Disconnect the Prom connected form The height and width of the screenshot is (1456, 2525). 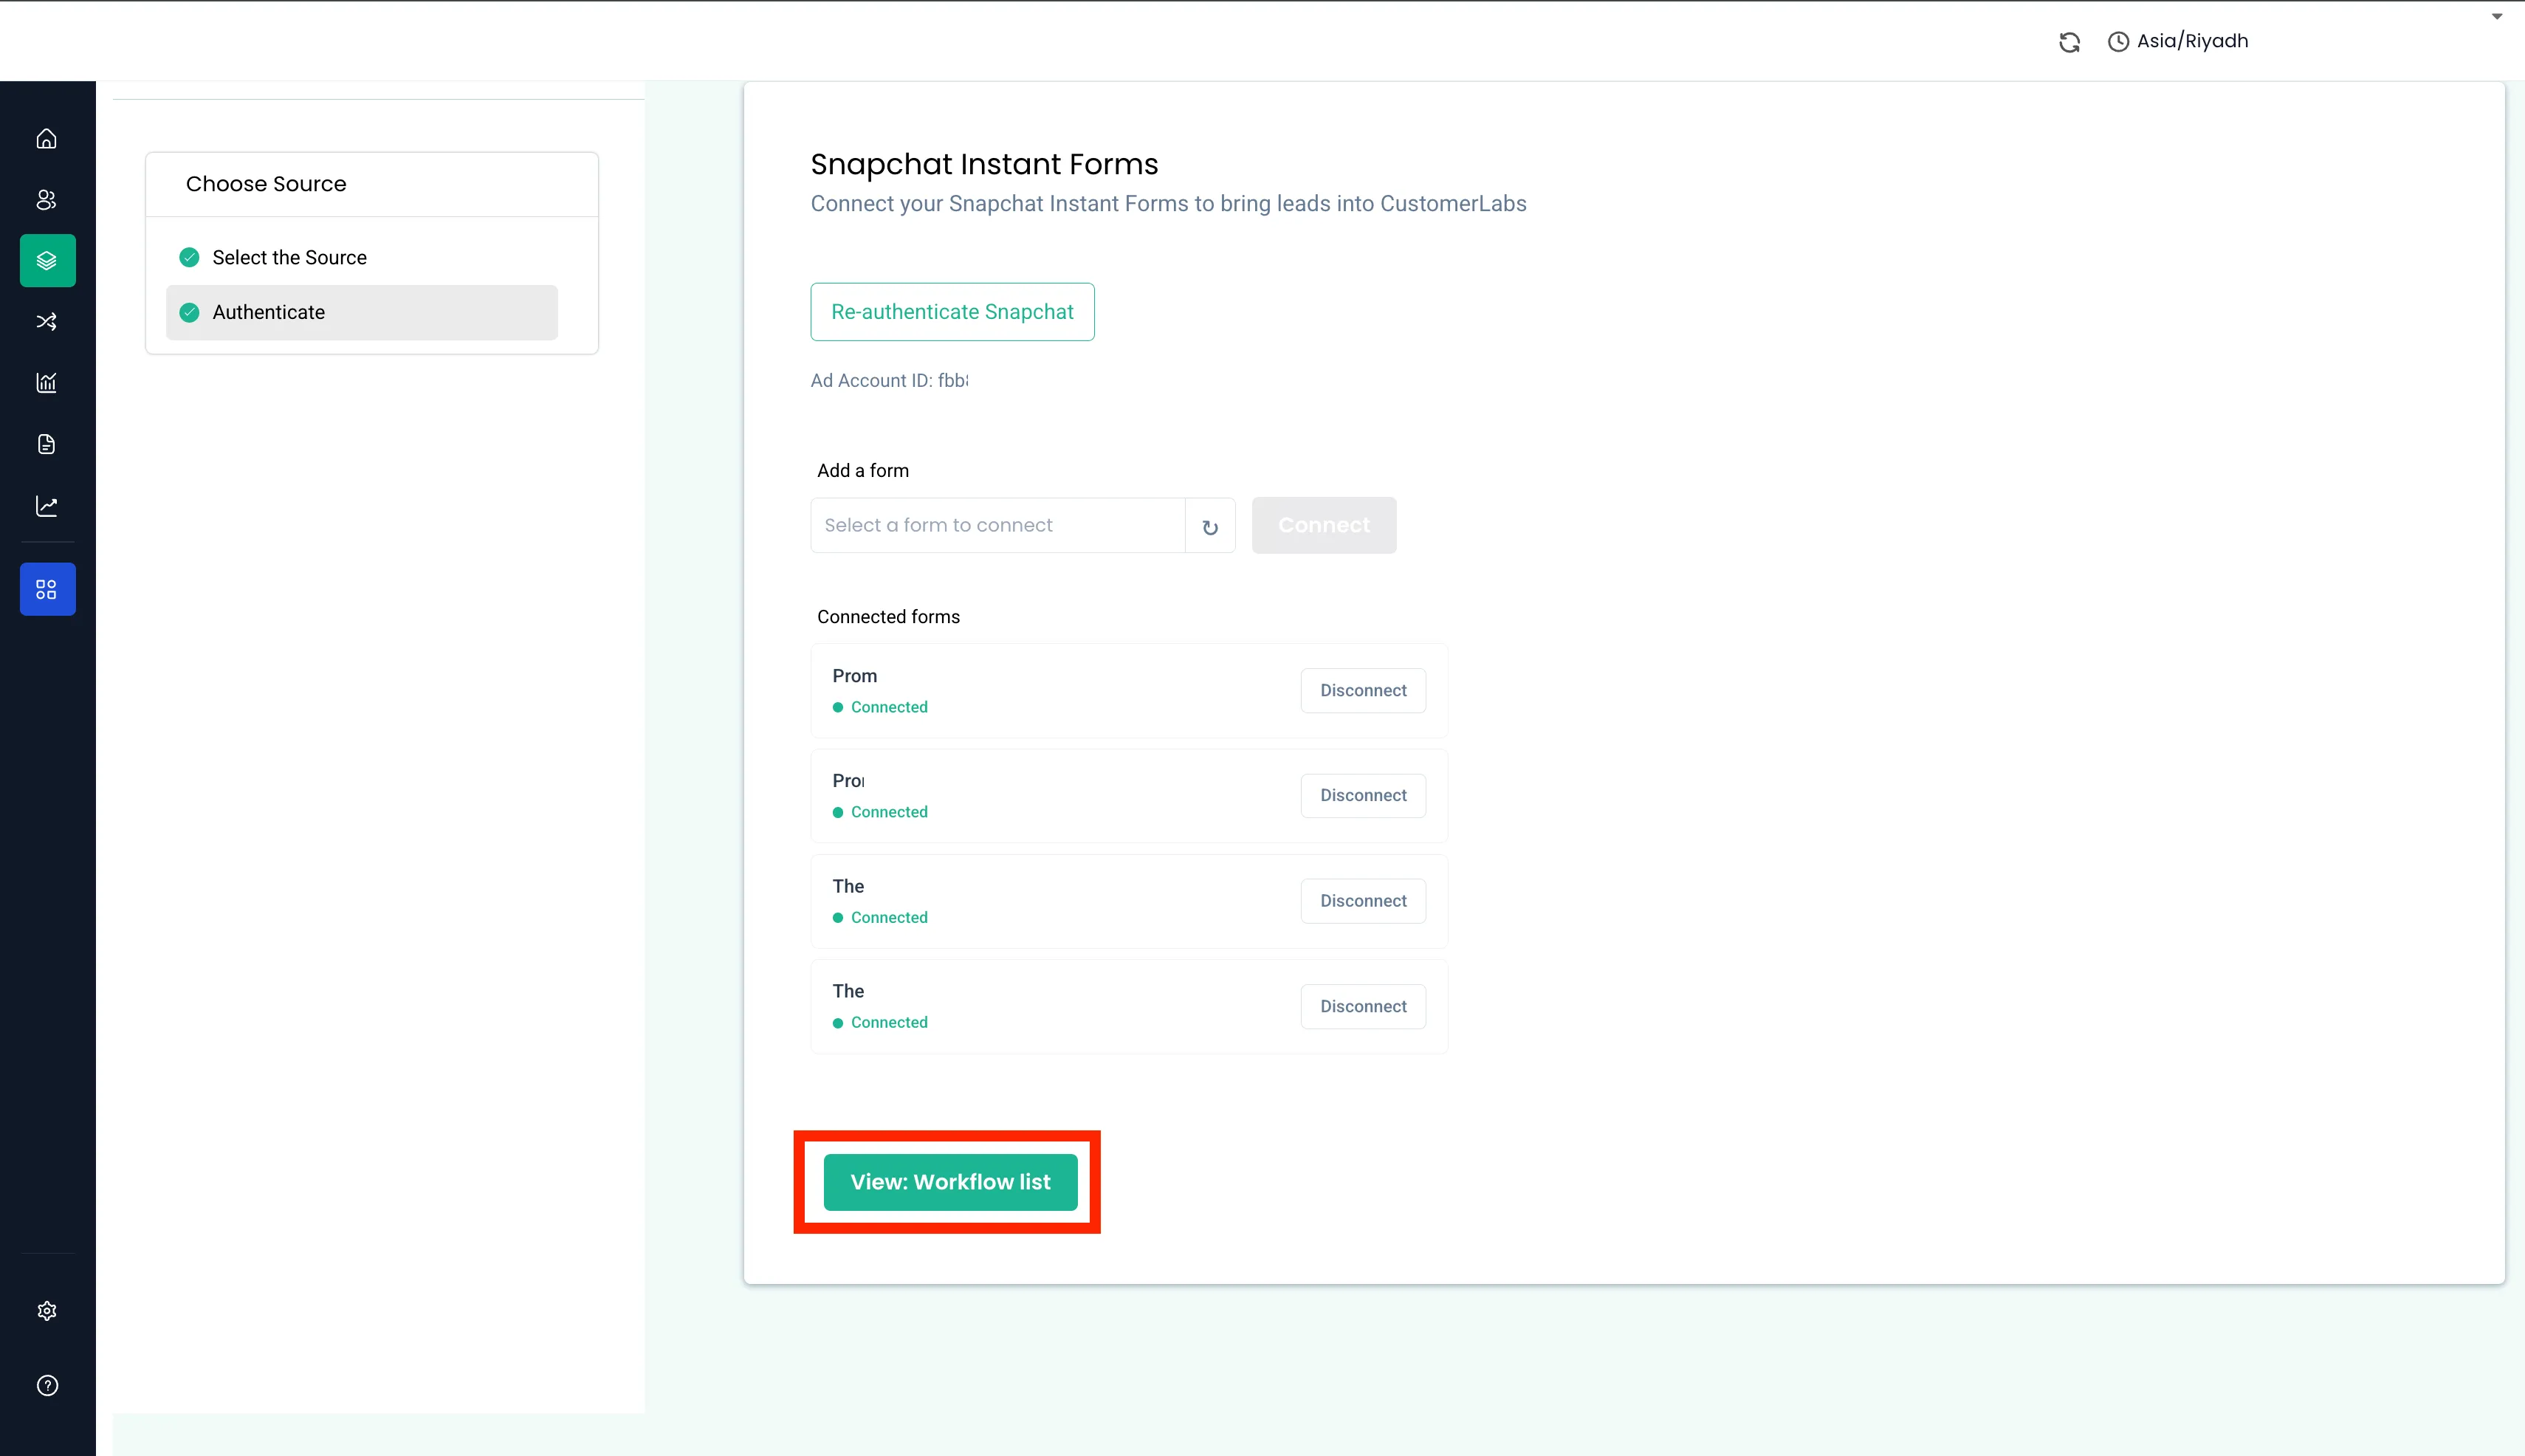pyautogui.click(x=1363, y=690)
